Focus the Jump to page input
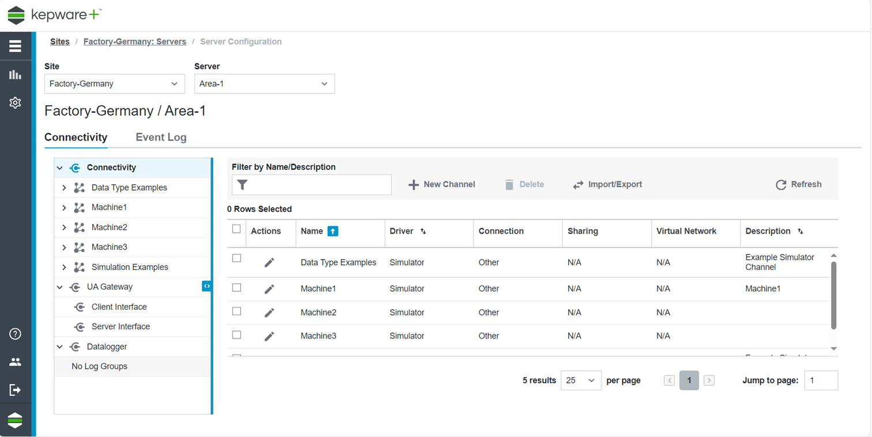The width and height of the screenshot is (872, 437). 821,381
